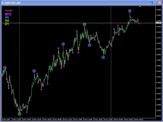The width and height of the screenshot is (163, 122).
Task: Click the green H4 fractal at chart's lowest low
Action: [20, 114]
